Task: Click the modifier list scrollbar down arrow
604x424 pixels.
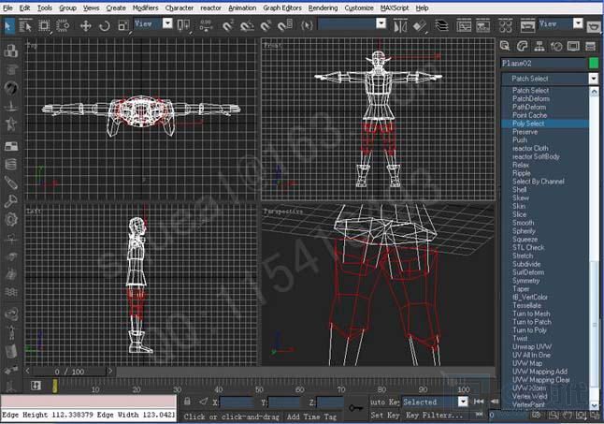Action: (594, 405)
